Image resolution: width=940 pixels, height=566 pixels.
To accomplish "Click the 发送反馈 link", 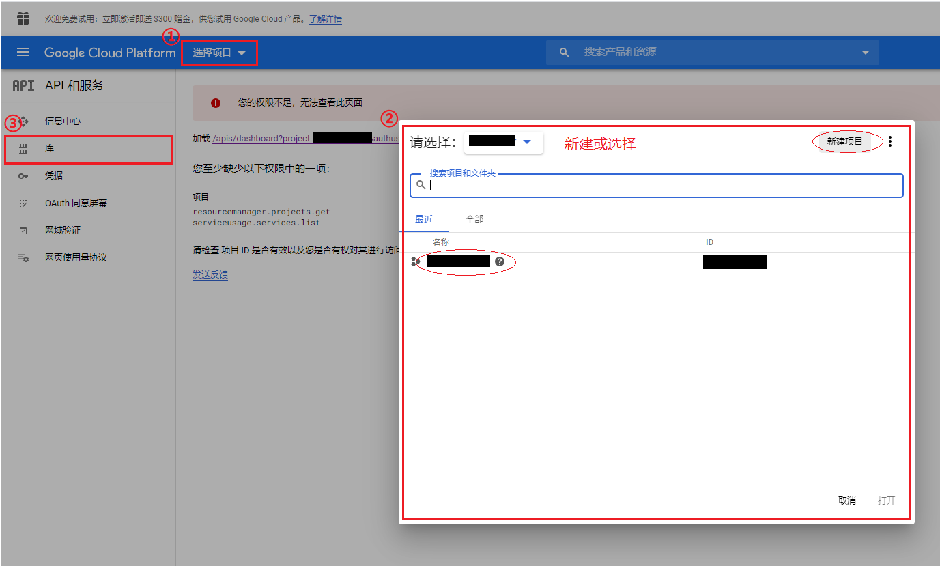I will pyautogui.click(x=210, y=273).
